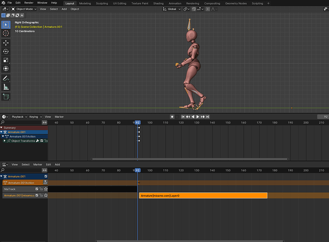Open the timeline Marker menu

(x=59, y=117)
